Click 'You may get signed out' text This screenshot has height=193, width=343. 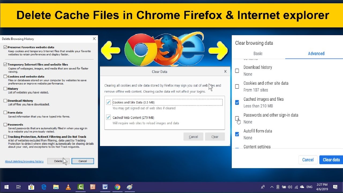coord(144,108)
